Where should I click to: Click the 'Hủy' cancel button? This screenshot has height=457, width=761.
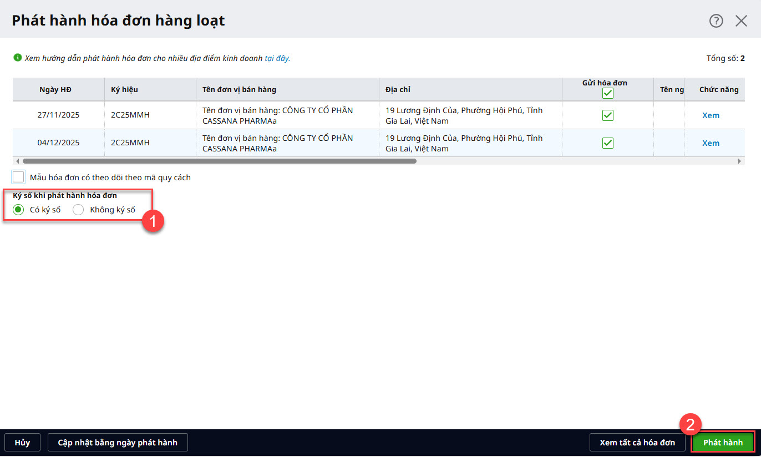[22, 443]
